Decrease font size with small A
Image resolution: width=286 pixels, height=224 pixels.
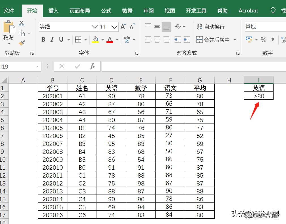pyautogui.click(x=132, y=27)
